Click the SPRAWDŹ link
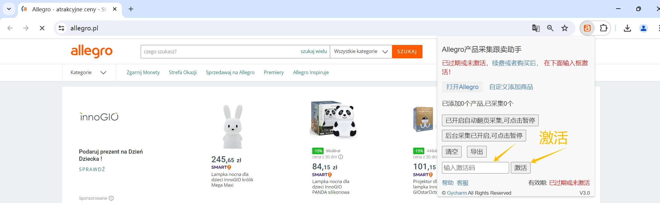The image size is (660, 203). [92, 169]
